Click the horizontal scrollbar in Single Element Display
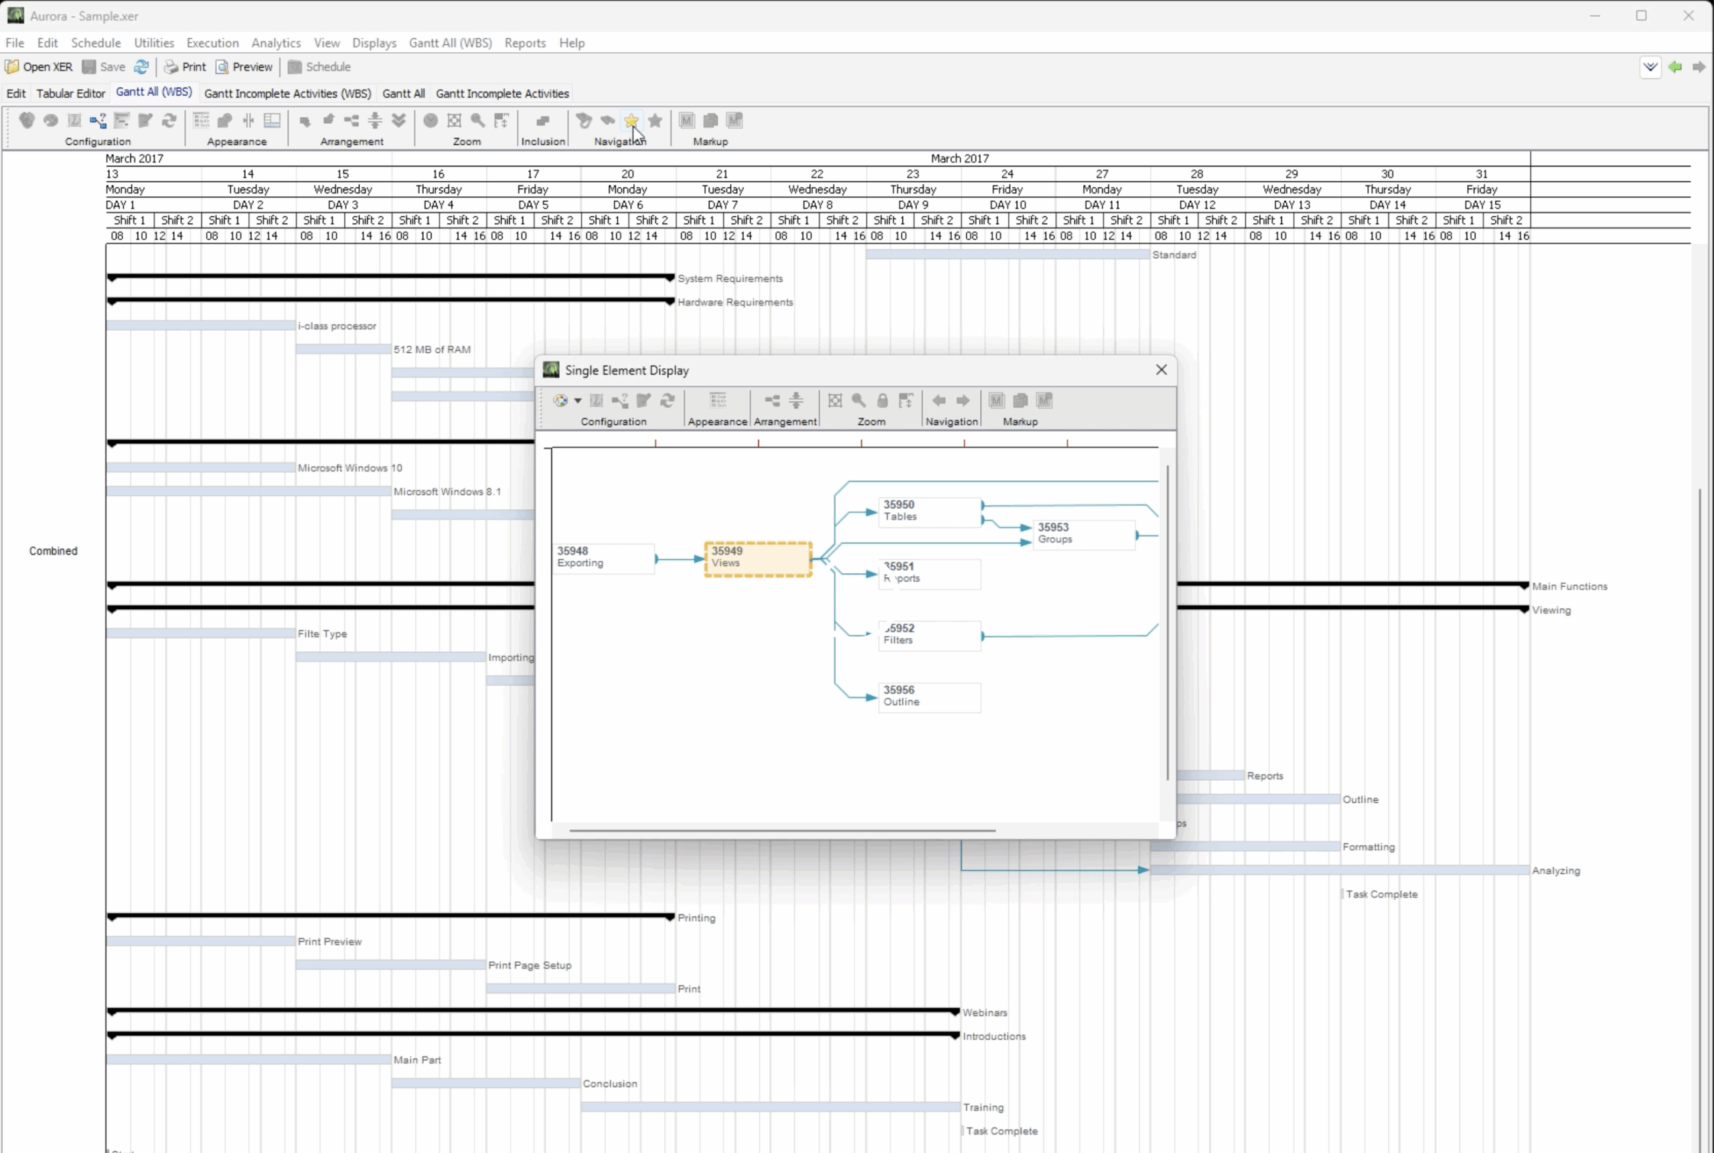 point(781,831)
